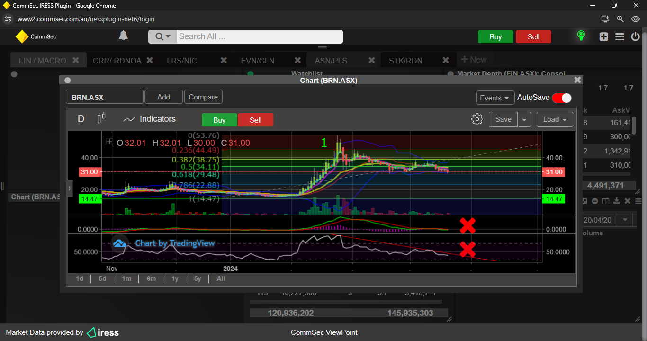Viewport: 647px width, 341px height.
Task: Click the Buy button in the chart toolbar
Action: click(219, 120)
